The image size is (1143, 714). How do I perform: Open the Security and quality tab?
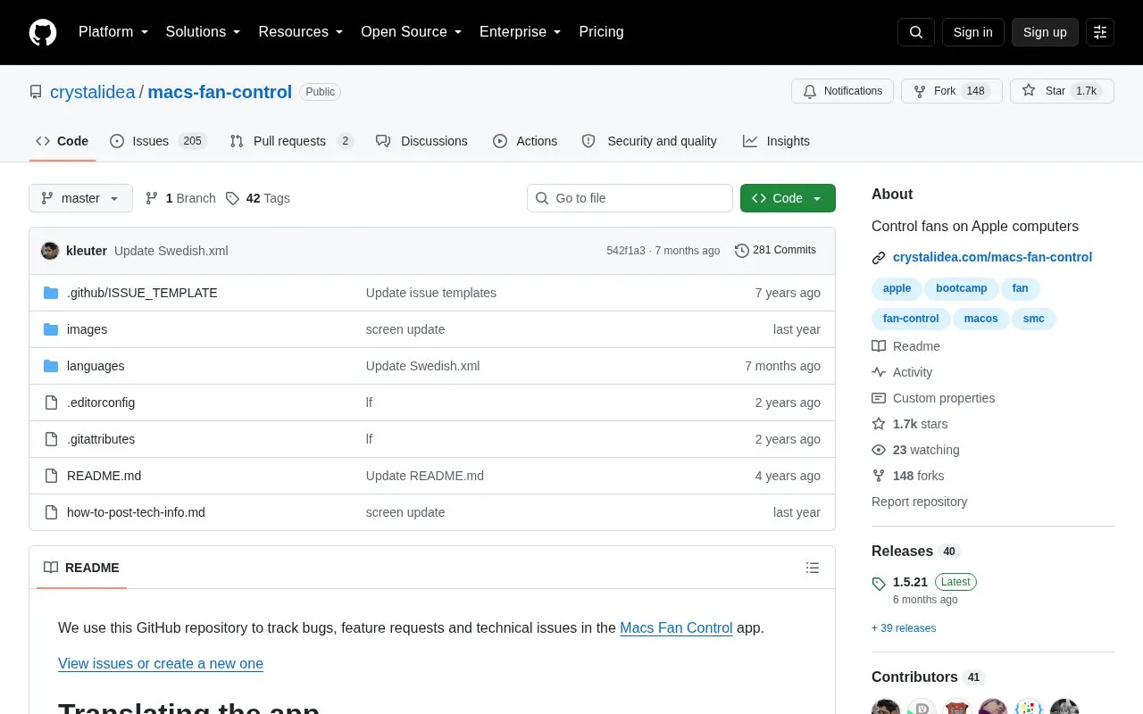649,141
